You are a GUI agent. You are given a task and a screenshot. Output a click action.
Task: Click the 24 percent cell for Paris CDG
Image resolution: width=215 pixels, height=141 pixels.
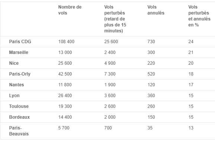click(191, 42)
